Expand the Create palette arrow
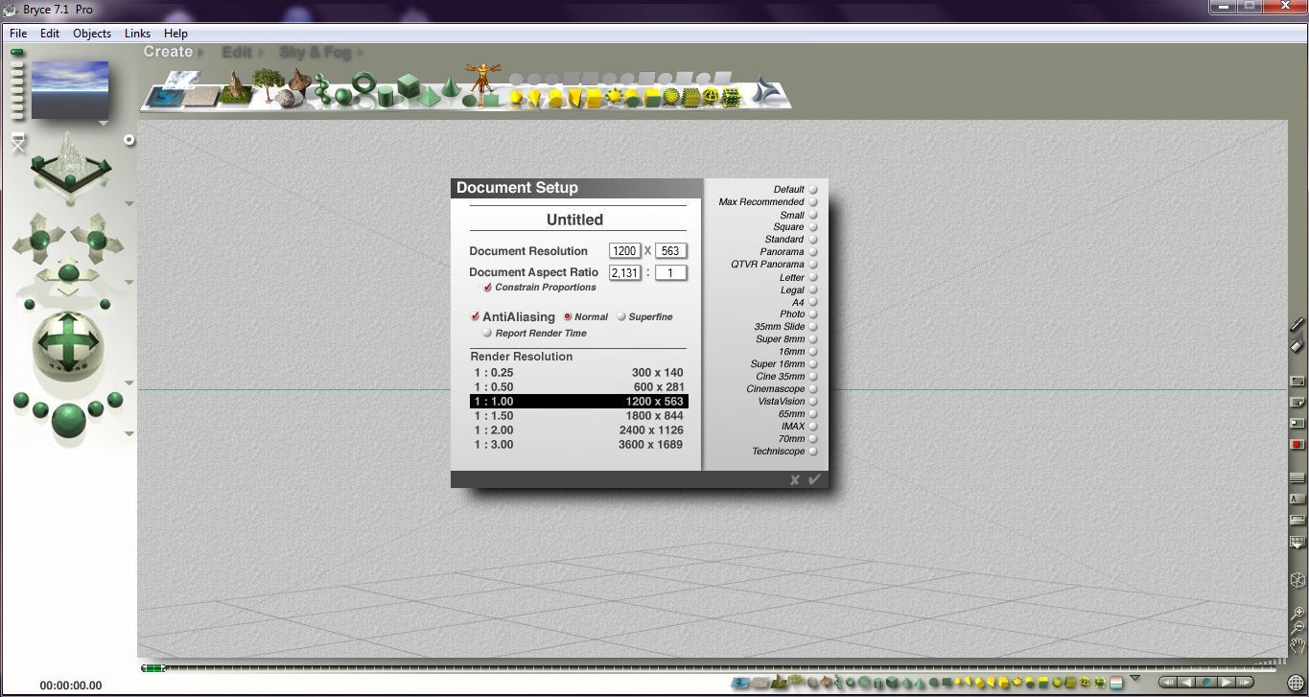Viewport: 1309px width, 697px height. click(x=199, y=53)
